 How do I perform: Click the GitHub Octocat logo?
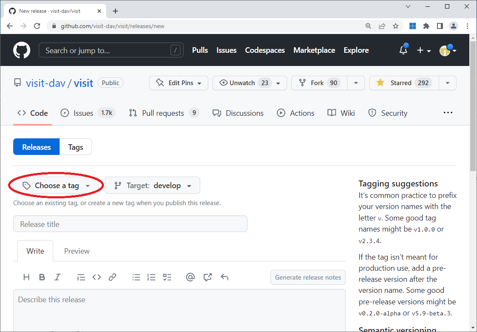point(22,50)
